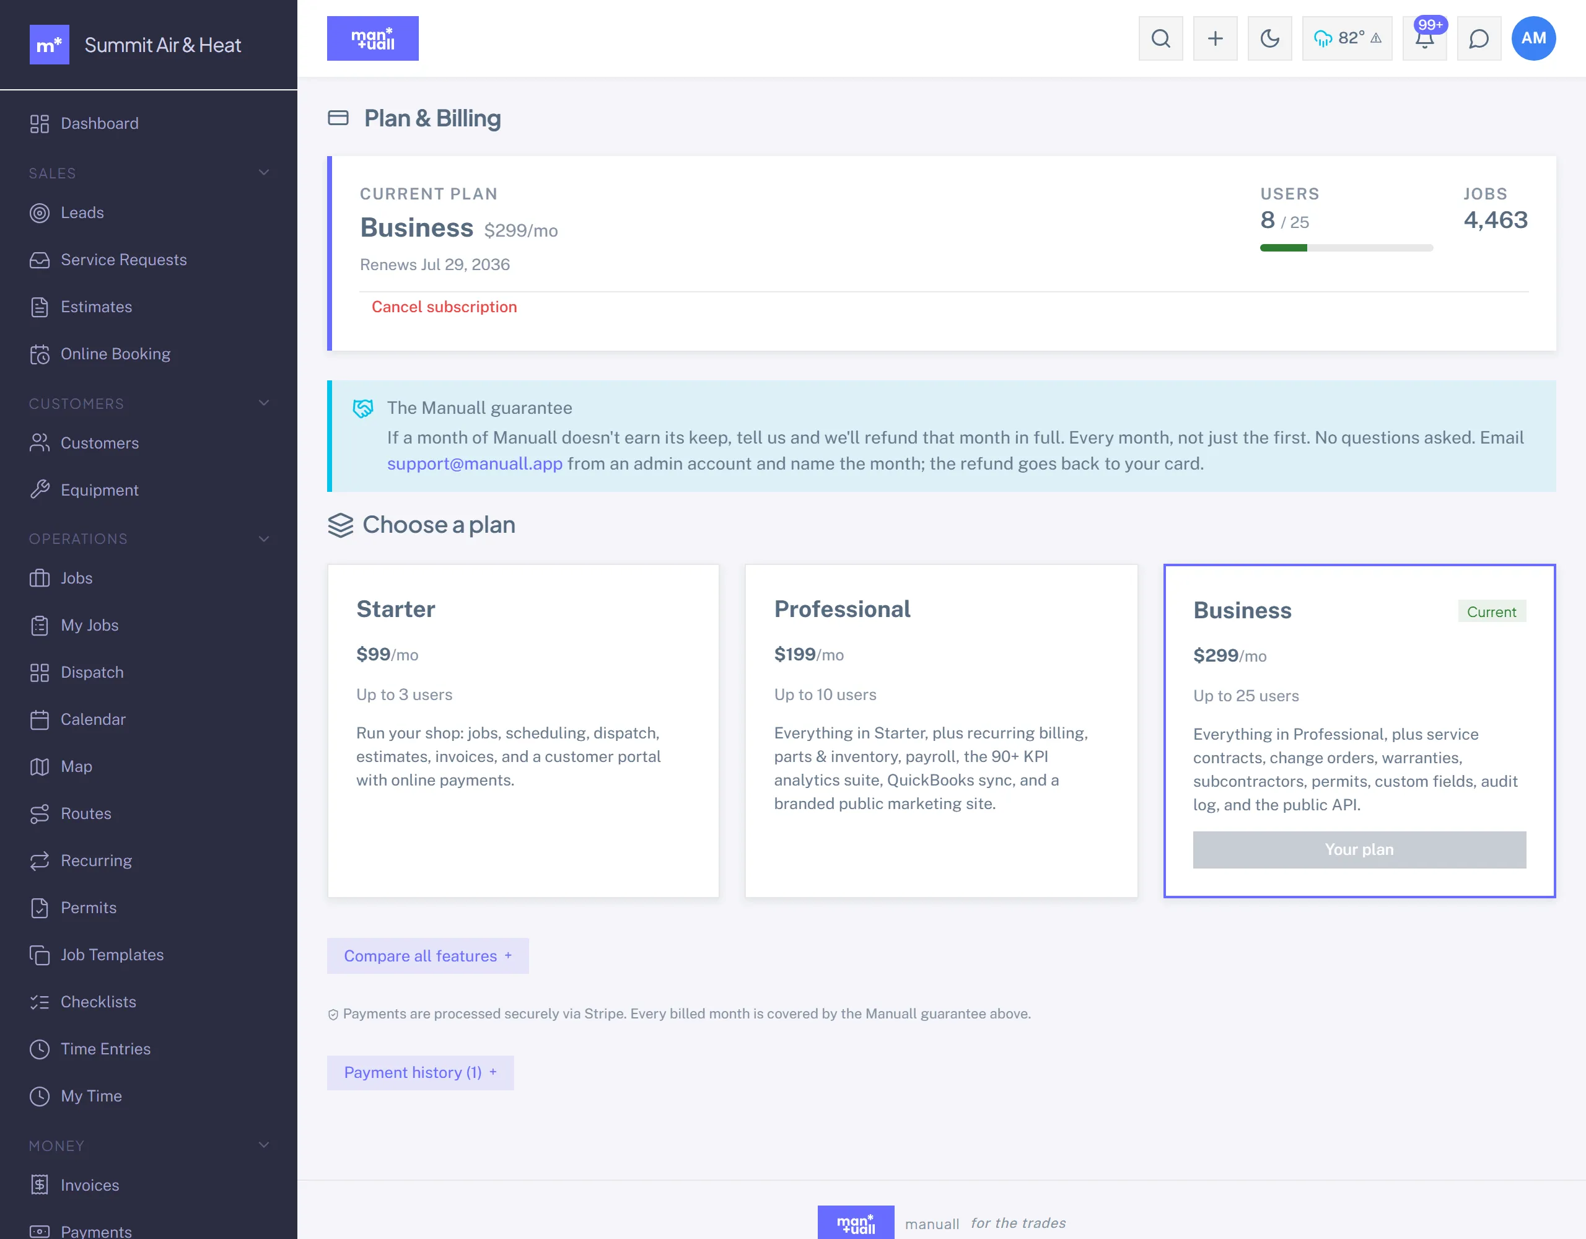Click the Customers people icon
Image resolution: width=1586 pixels, height=1239 pixels.
click(39, 443)
